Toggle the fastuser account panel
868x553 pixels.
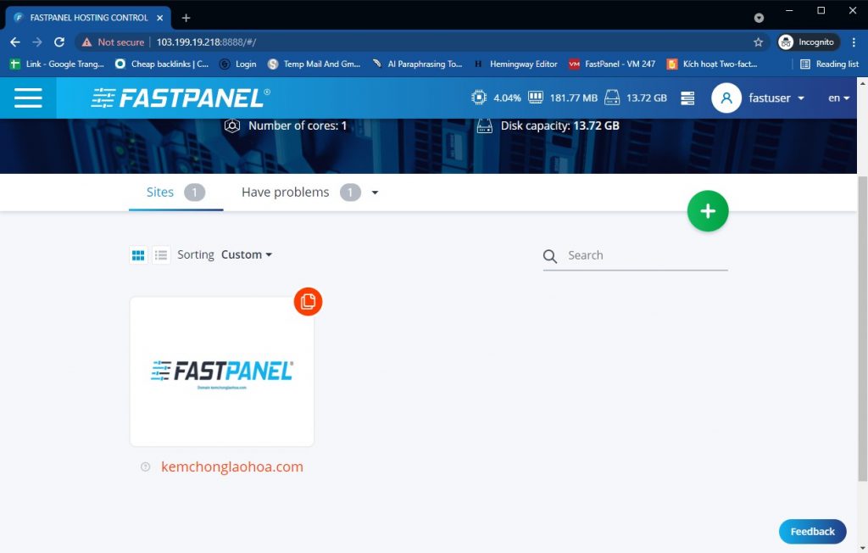pyautogui.click(x=759, y=98)
